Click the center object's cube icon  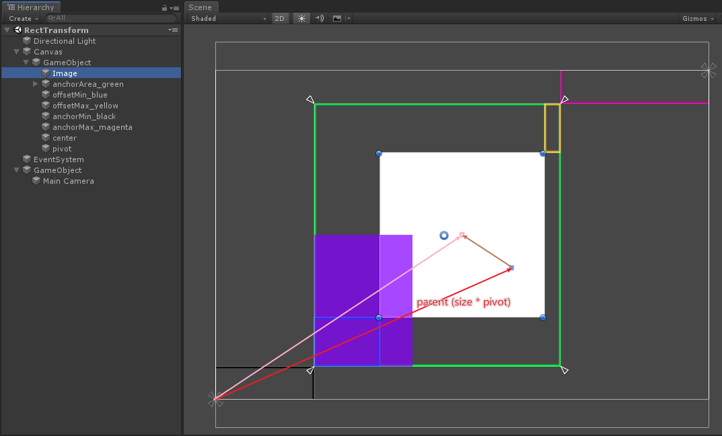[46, 137]
